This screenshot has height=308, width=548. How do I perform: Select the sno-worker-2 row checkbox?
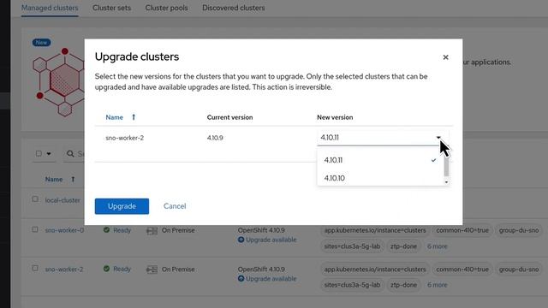[x=35, y=268]
